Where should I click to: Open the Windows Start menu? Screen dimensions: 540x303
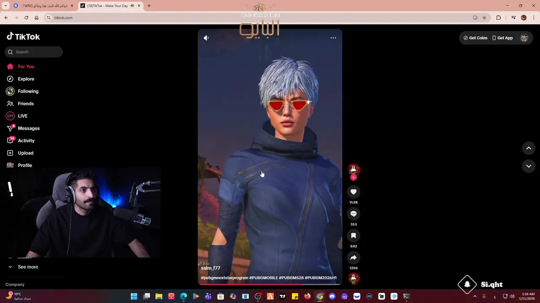(x=134, y=297)
